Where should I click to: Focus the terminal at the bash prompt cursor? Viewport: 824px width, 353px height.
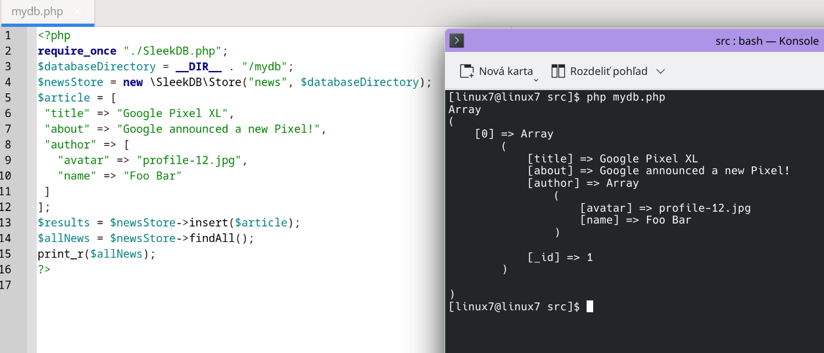(589, 306)
